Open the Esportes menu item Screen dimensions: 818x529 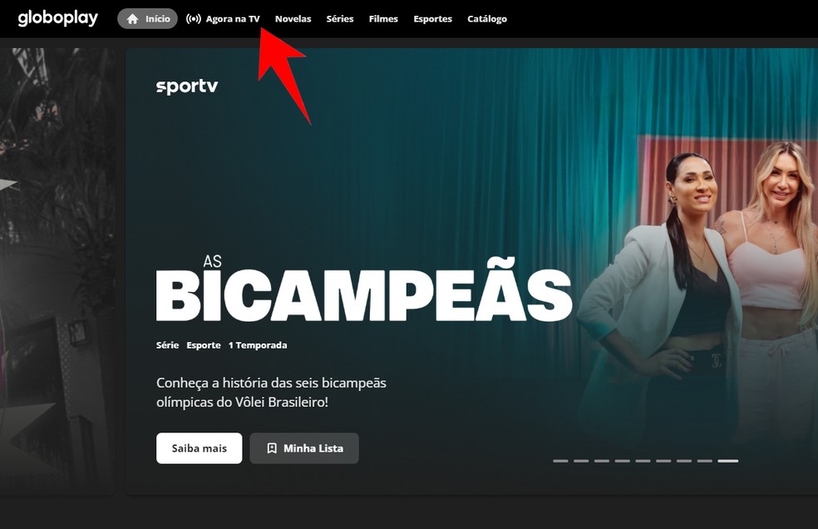coord(433,19)
